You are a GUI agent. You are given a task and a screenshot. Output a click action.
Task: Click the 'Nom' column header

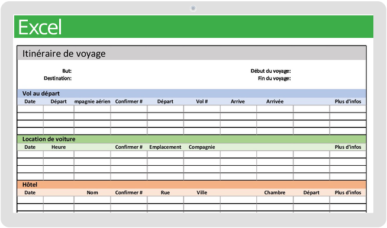pyautogui.click(x=92, y=192)
